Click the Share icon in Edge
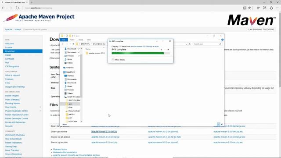This screenshot has height=158, width=281. pos(271,8)
